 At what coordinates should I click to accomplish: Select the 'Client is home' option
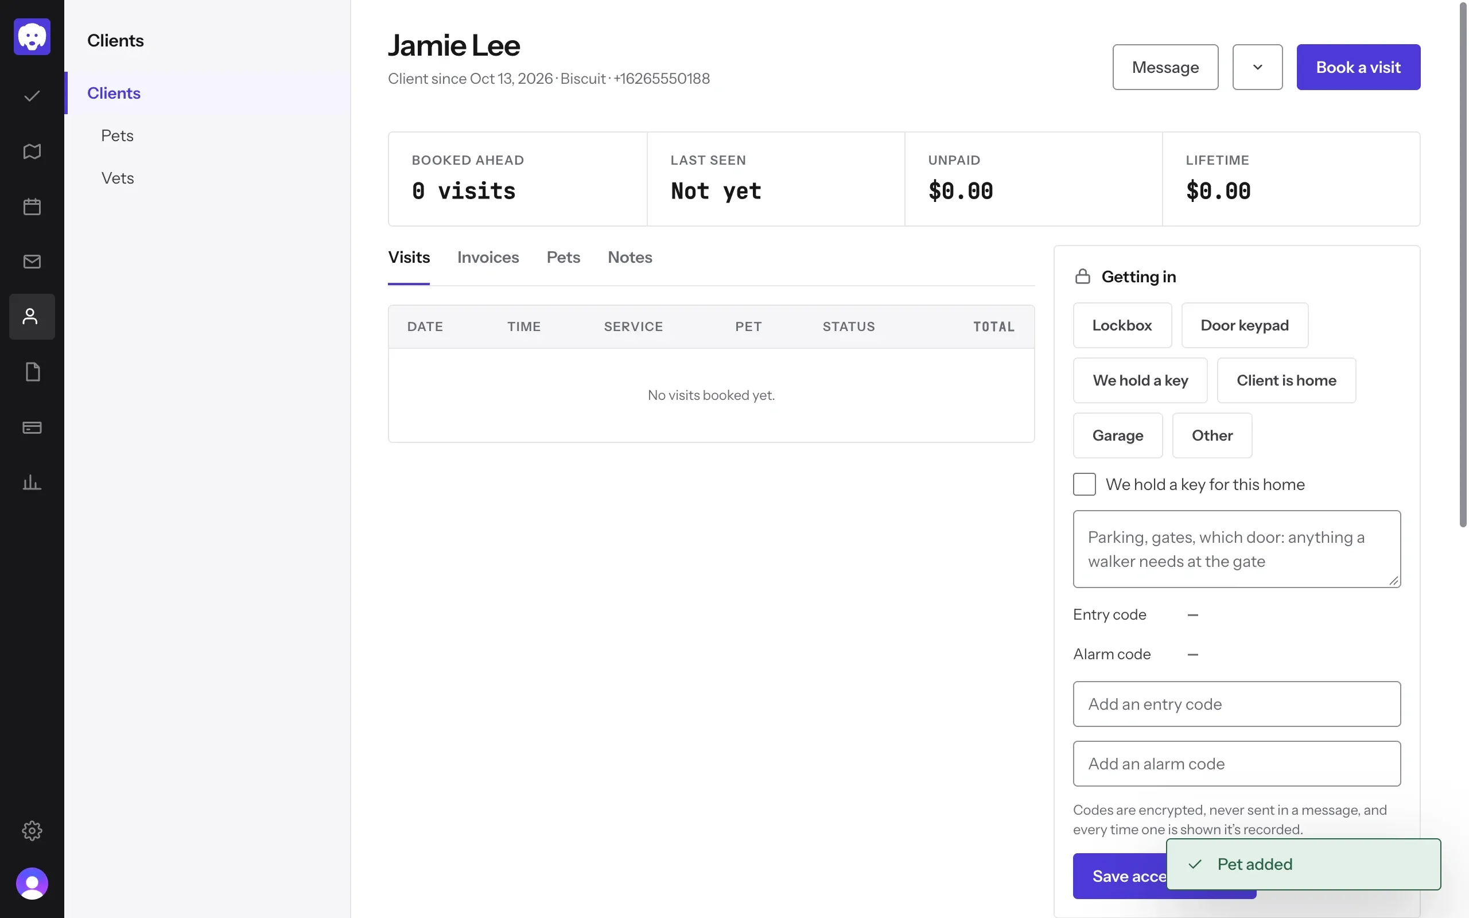[1287, 380]
